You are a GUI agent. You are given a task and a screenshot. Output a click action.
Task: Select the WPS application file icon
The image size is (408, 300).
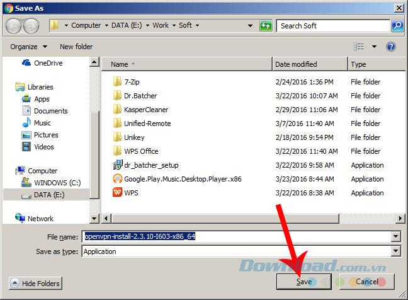click(117, 193)
